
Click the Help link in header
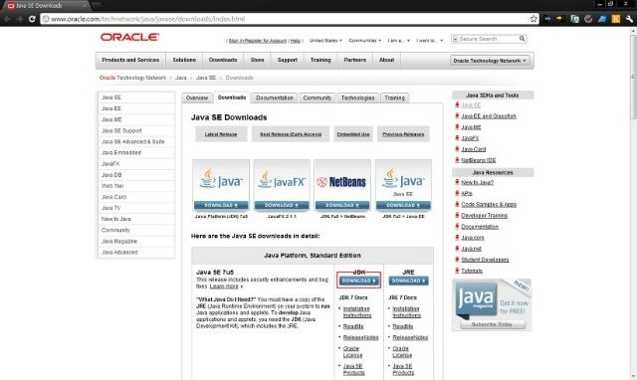296,41
